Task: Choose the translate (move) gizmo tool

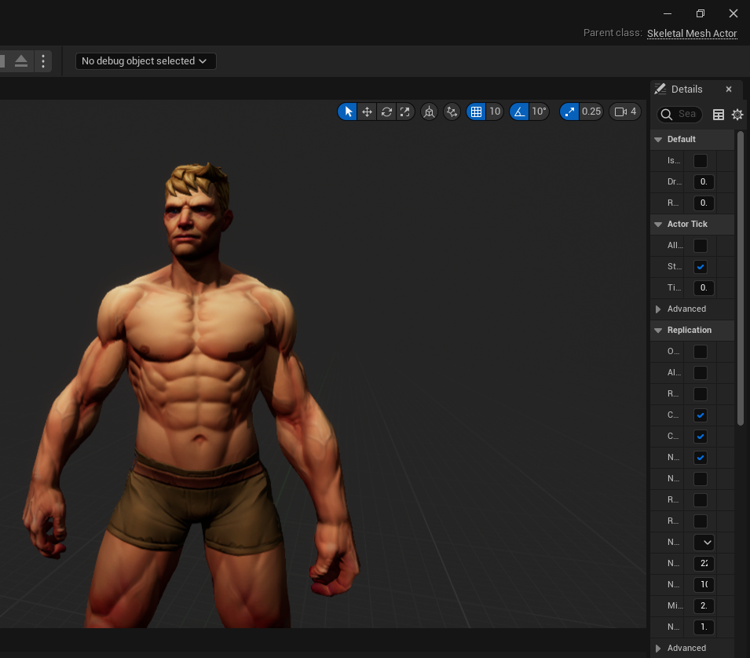Action: [367, 112]
